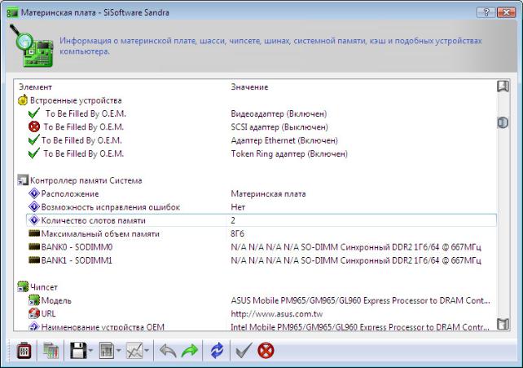Click the bookmark icon at the top of the scrollbar
Viewport: 523px width, 368px height.
click(x=503, y=86)
